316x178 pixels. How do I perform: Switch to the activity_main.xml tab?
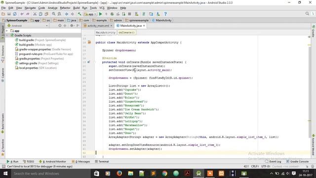98,26
